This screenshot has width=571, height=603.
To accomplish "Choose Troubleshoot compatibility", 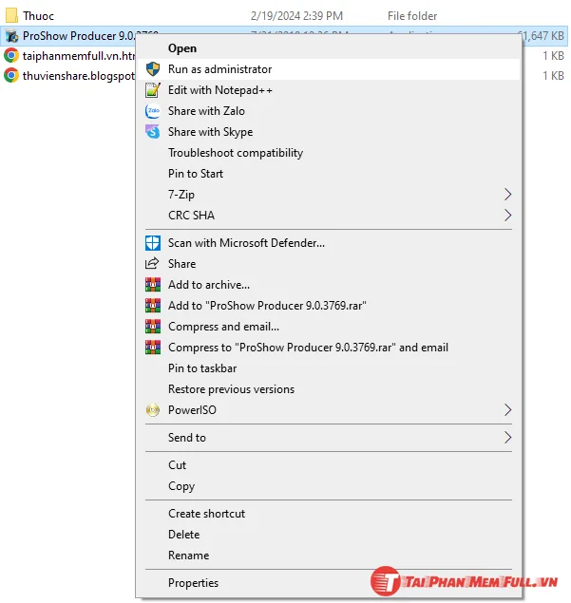I will click(x=328, y=153).
